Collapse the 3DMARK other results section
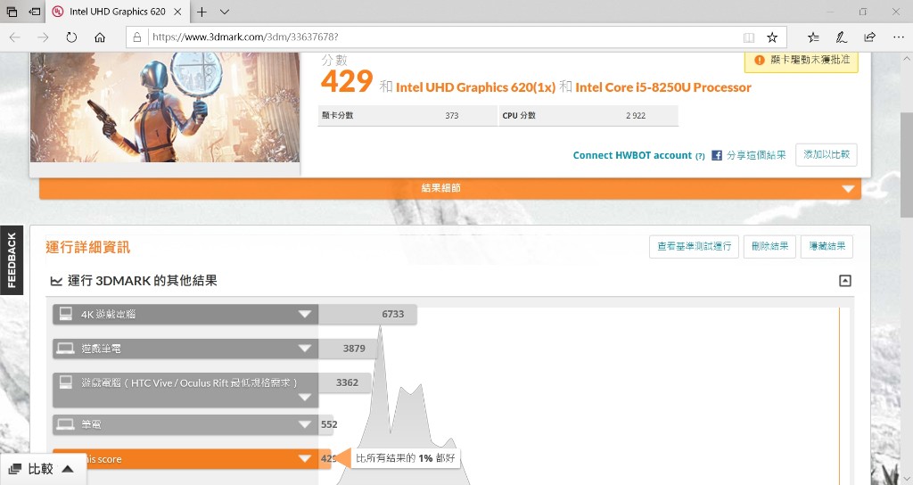 pyautogui.click(x=845, y=281)
